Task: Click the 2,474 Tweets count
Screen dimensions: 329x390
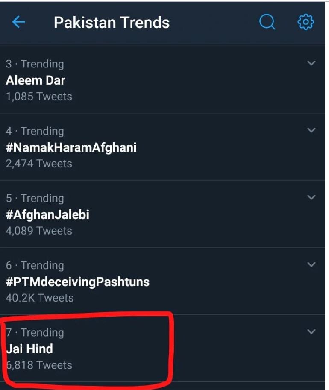Action: coord(39,163)
